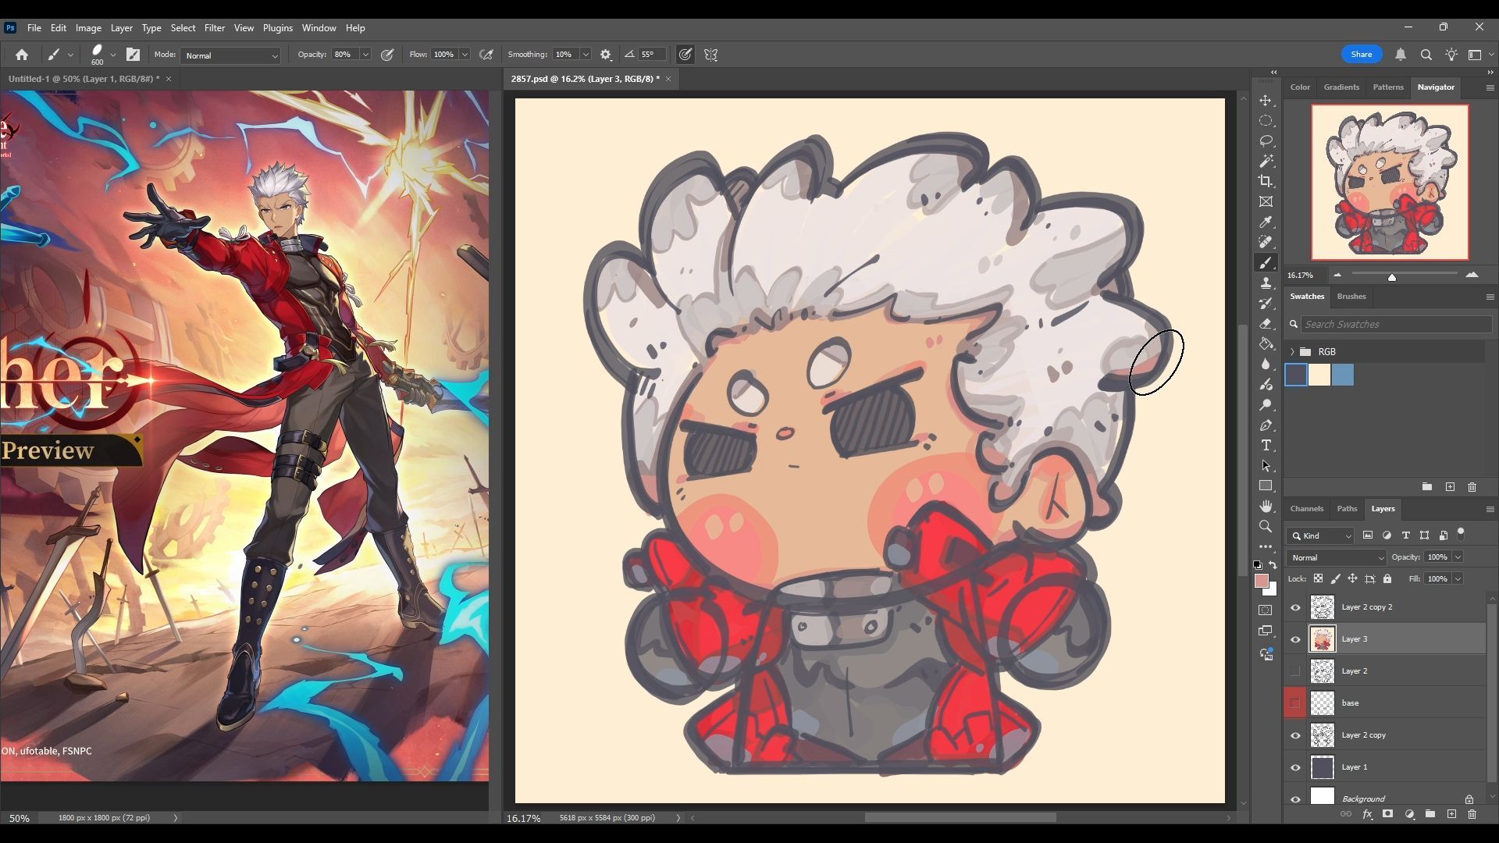Open notifications bell icon
This screenshot has height=843, width=1499.
(x=1401, y=55)
